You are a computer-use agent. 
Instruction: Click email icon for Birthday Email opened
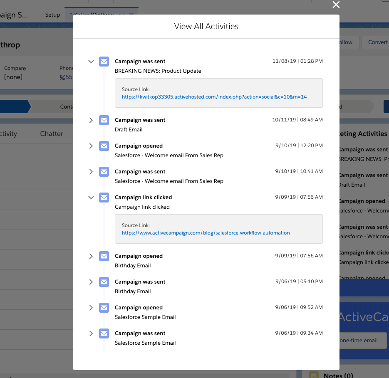click(104, 256)
